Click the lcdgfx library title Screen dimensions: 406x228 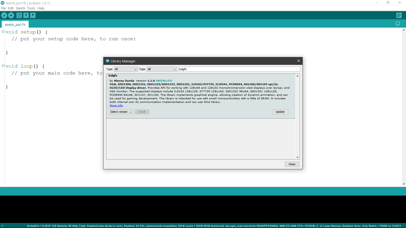coord(113,75)
